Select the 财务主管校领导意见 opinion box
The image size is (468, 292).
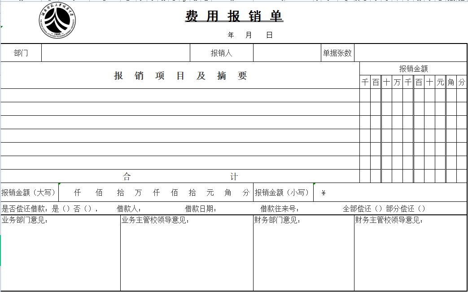tap(411, 253)
